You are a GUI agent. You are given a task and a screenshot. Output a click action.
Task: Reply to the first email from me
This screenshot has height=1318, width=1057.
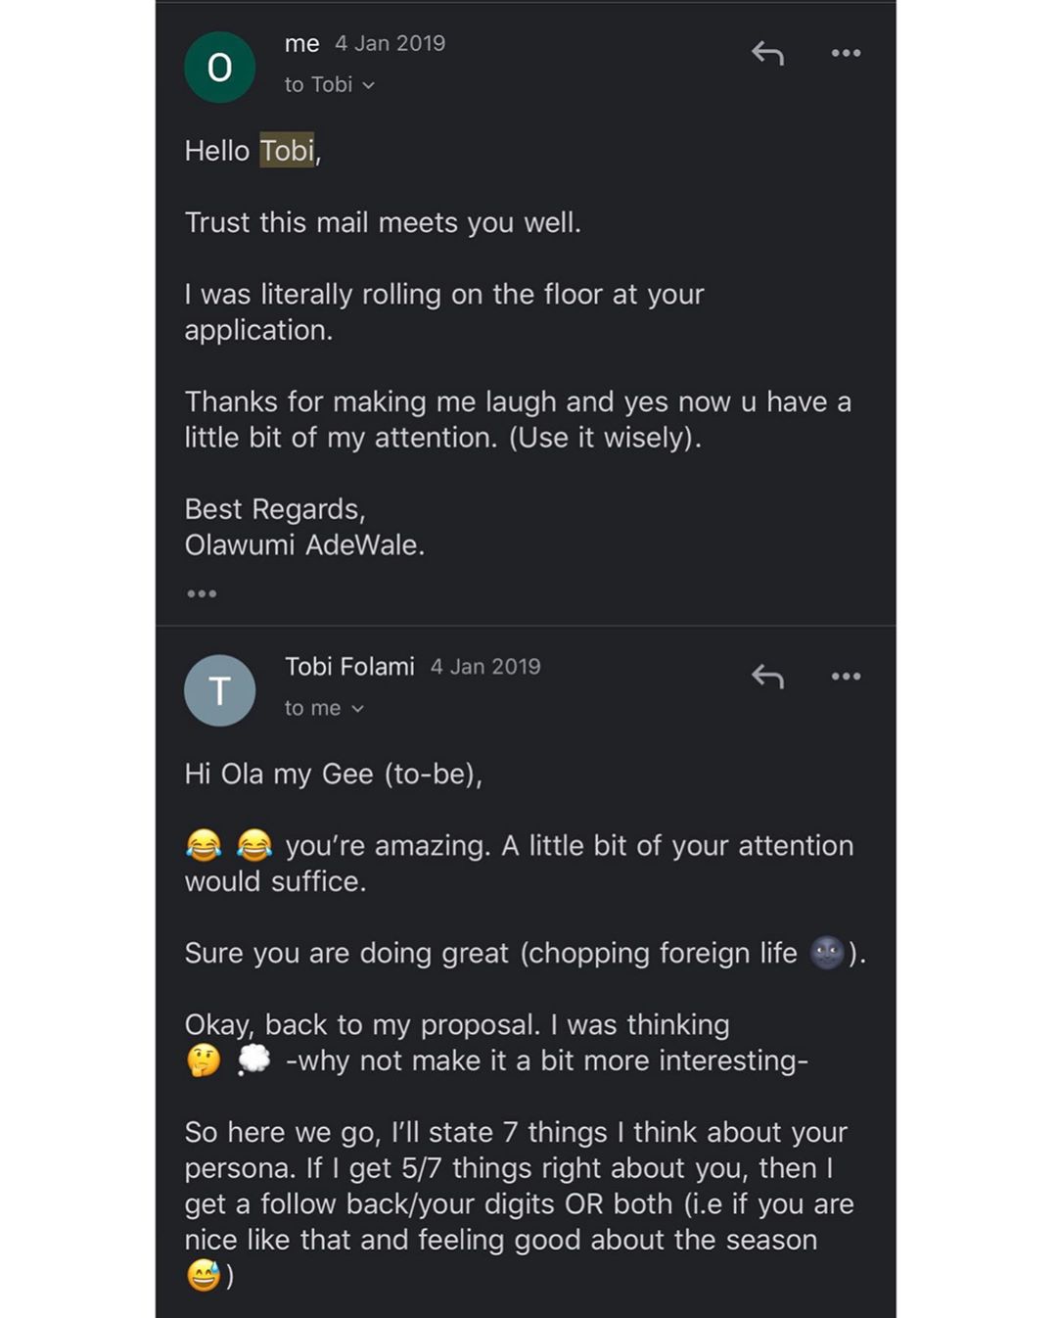767,53
